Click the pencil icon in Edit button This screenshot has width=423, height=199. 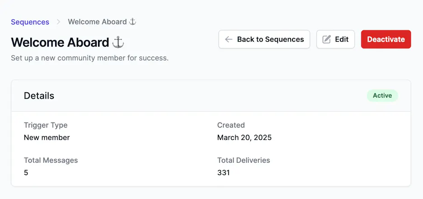[x=326, y=39]
